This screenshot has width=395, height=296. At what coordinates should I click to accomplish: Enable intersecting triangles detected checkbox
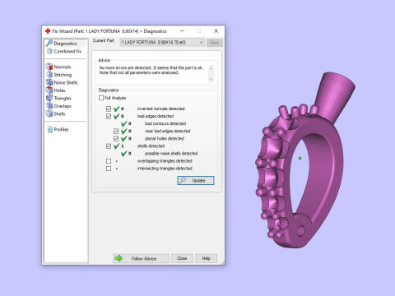click(x=109, y=169)
